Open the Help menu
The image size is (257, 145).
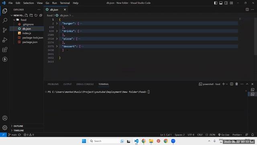click(x=75, y=3)
